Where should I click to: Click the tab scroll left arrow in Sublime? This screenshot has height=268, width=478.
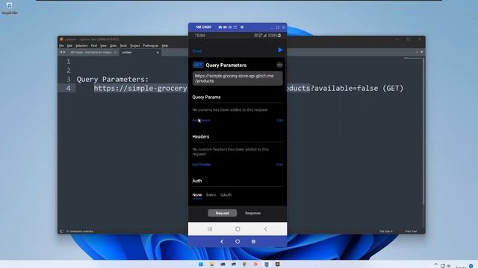point(61,52)
